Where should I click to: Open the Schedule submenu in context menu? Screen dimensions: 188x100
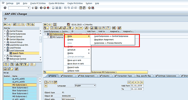click(x=77, y=50)
